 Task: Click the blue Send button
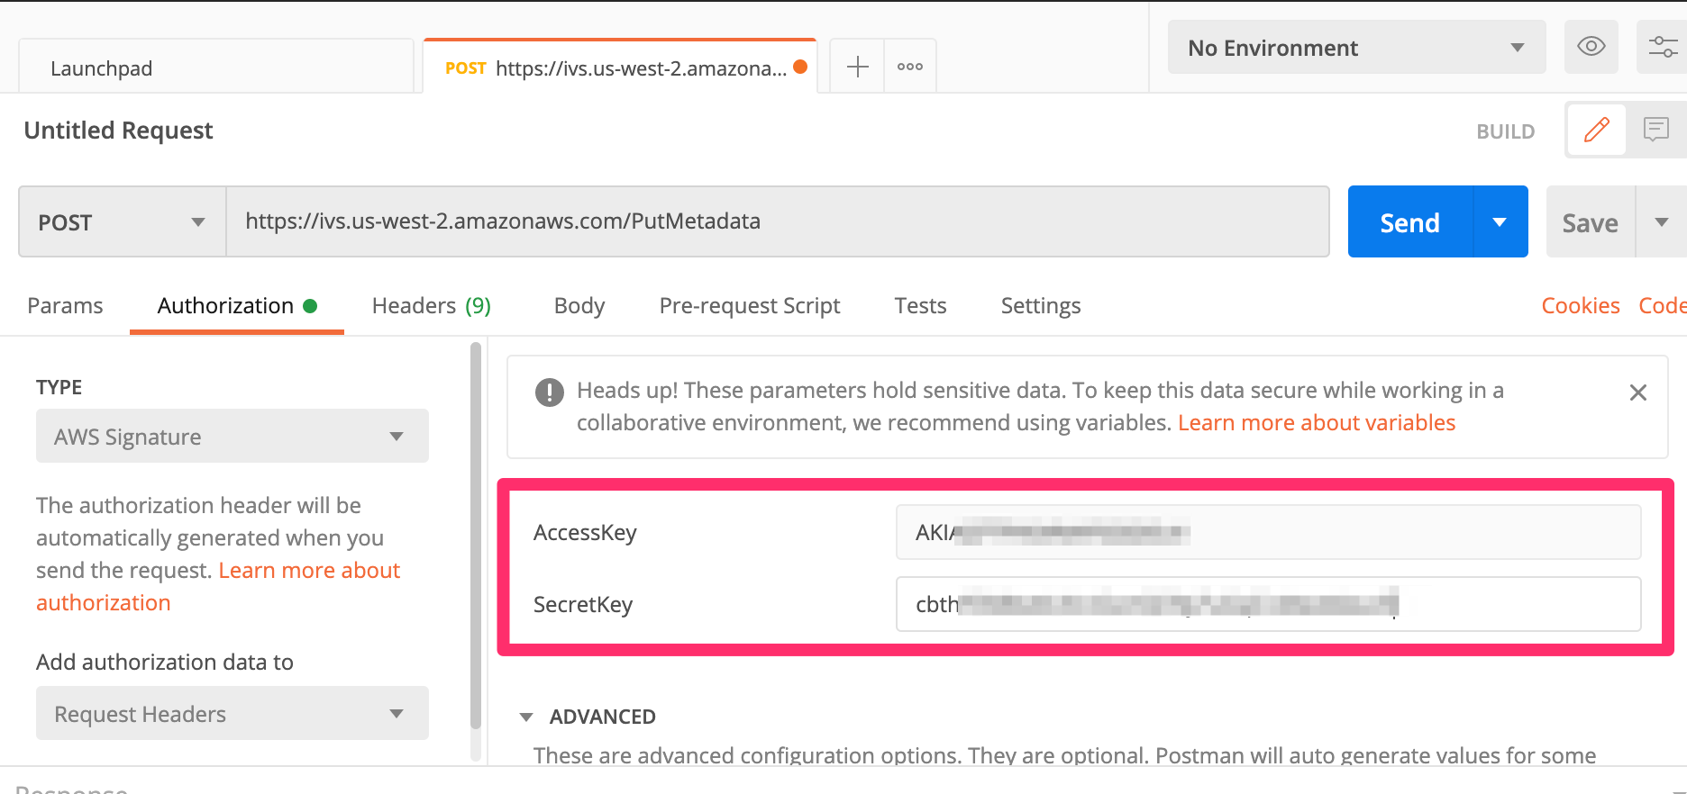(1410, 222)
